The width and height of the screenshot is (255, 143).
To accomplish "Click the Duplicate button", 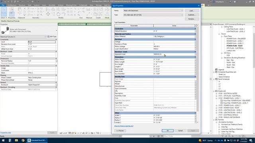I will tap(192, 15).
